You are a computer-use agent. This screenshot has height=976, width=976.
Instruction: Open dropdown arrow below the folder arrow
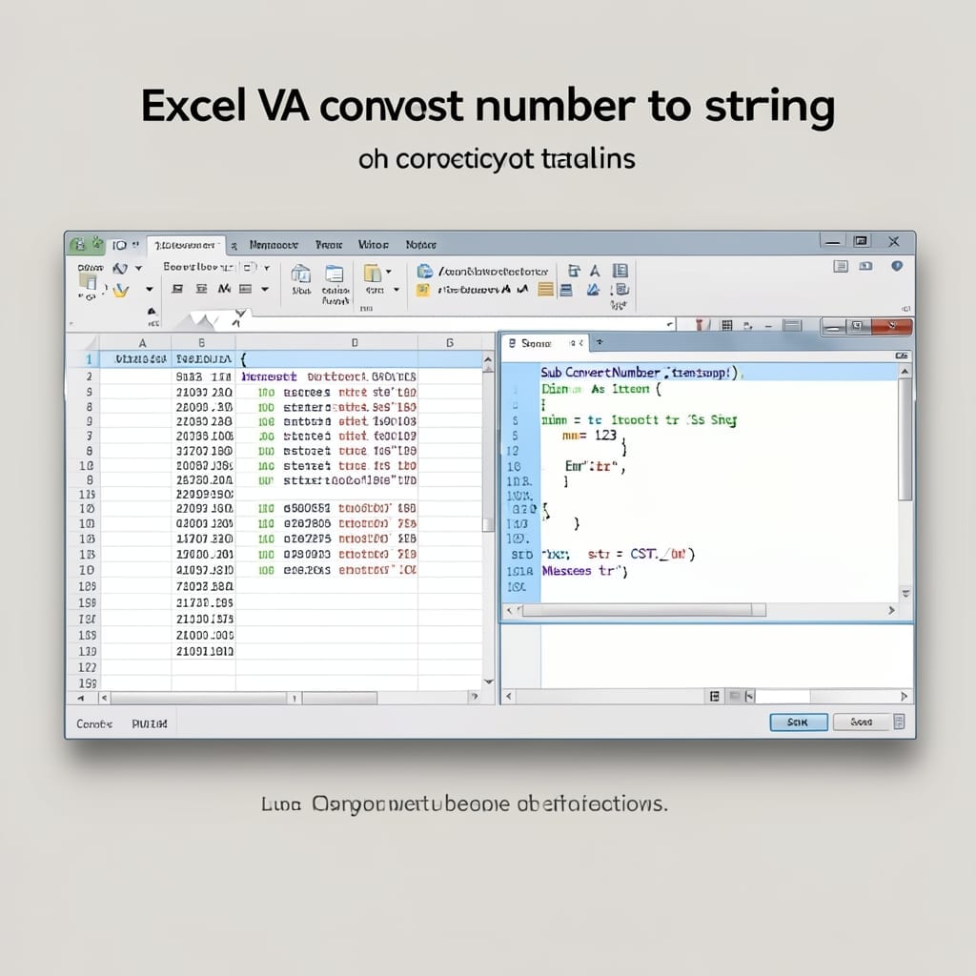[x=396, y=290]
